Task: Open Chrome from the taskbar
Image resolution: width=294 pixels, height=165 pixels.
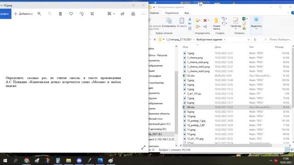Action: coord(27,160)
